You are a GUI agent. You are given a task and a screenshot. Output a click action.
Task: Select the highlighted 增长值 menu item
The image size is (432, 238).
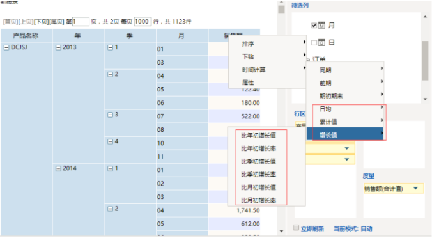point(345,134)
